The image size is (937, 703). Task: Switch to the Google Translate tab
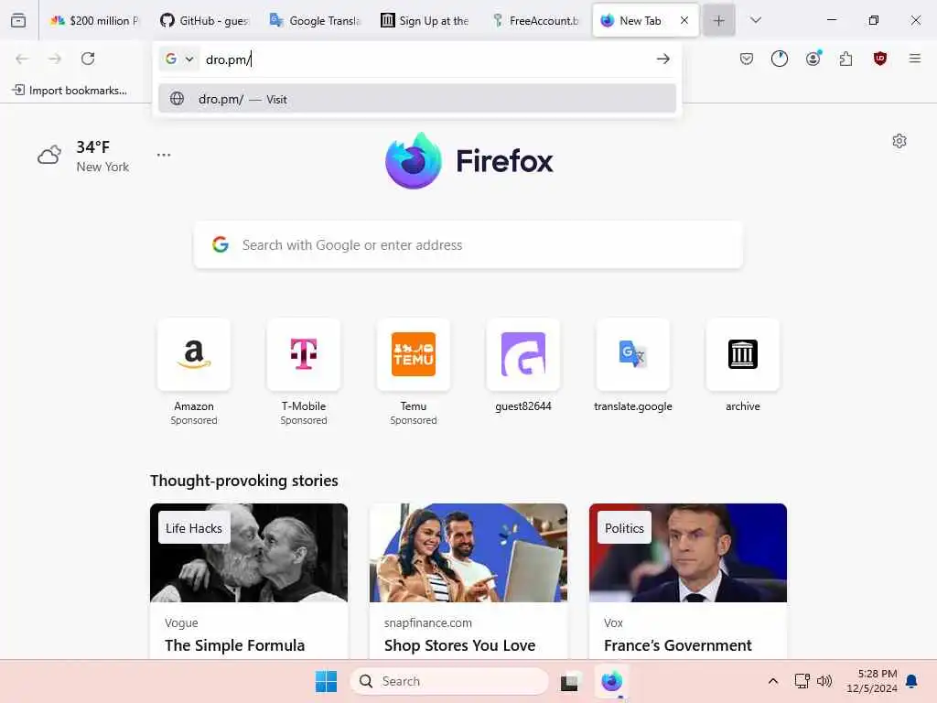[315, 20]
